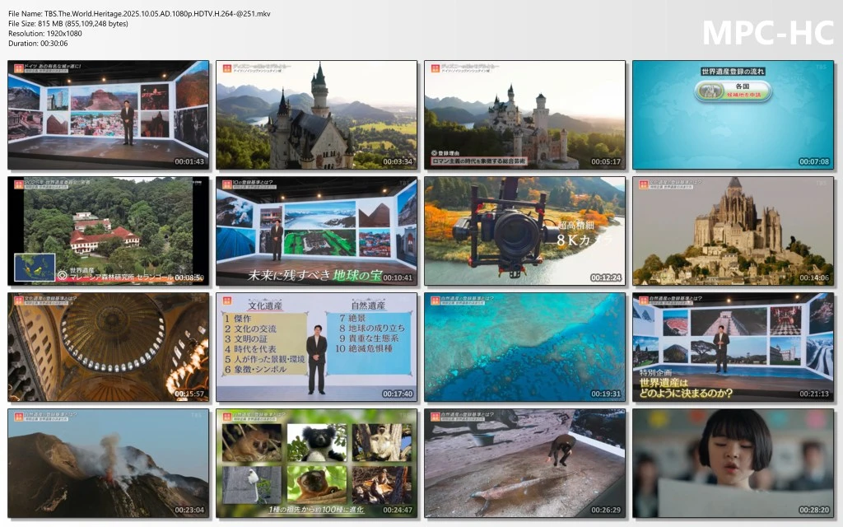This screenshot has height=527, width=843.
Task: Select the numbered criteria list thumbnail at 00:17:40
Action: (316, 347)
